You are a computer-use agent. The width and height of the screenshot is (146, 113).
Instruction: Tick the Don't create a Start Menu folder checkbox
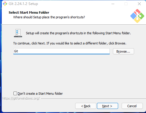pos(15,94)
